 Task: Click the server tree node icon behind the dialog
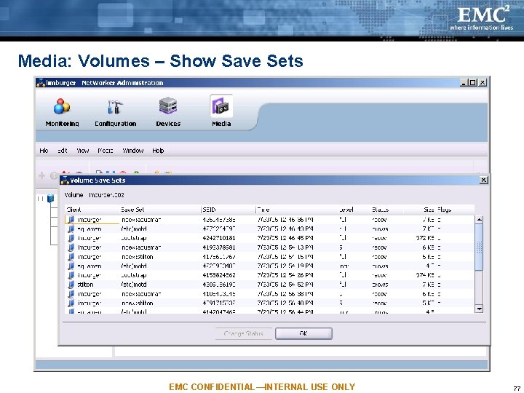click(50, 199)
